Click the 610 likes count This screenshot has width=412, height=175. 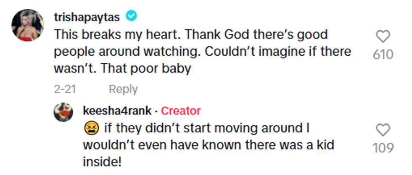pos(383,54)
